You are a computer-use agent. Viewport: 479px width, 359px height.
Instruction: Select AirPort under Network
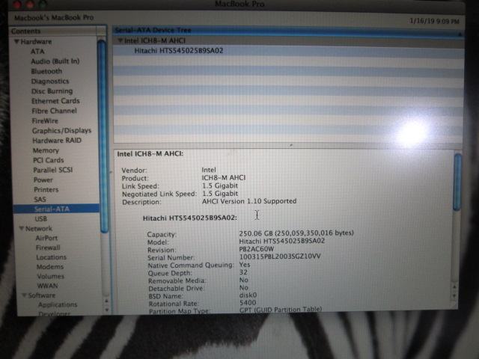tap(46, 238)
